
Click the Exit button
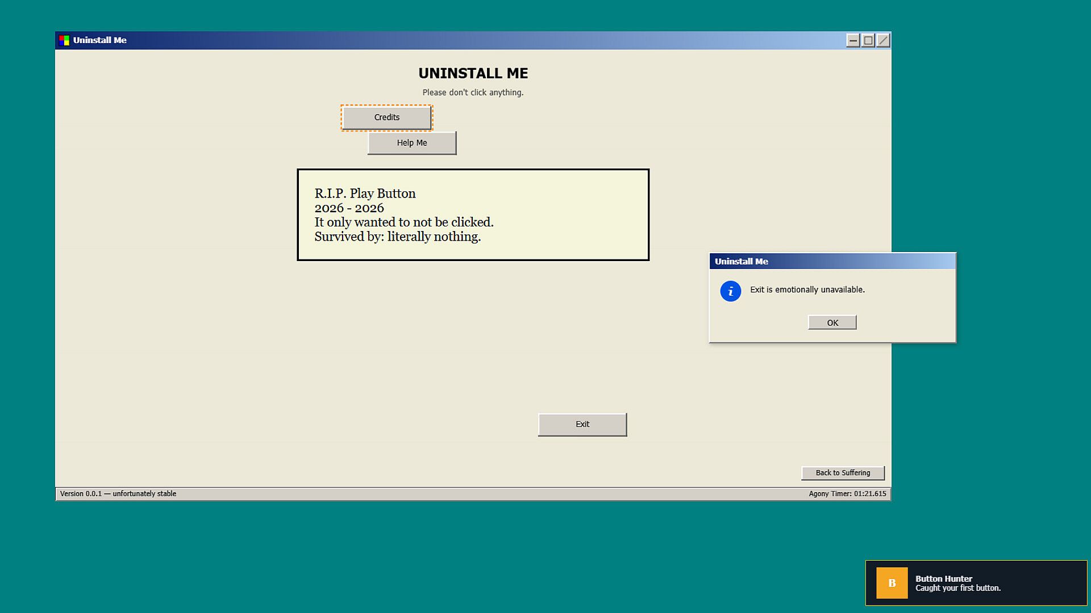[x=582, y=425]
